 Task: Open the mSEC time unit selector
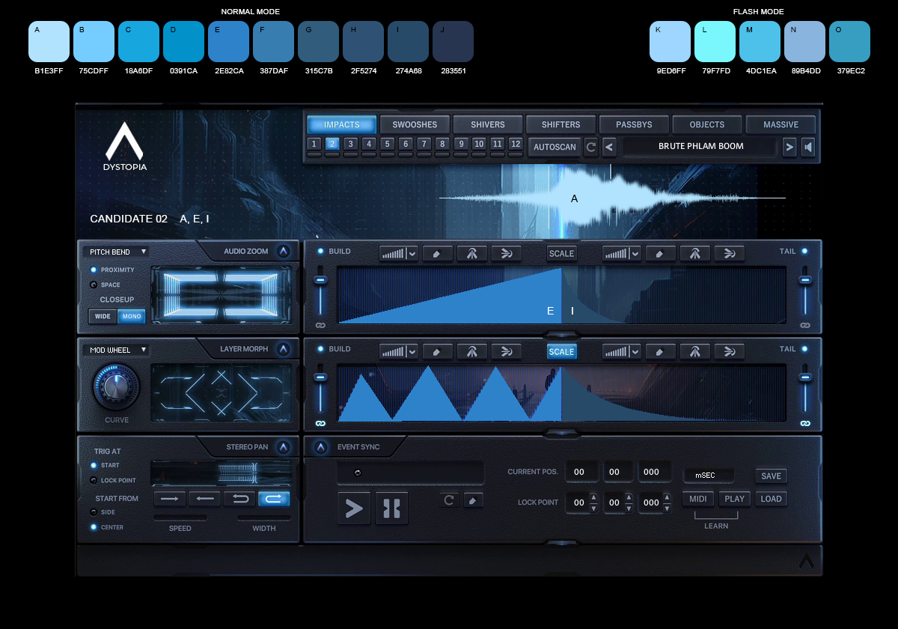708,475
